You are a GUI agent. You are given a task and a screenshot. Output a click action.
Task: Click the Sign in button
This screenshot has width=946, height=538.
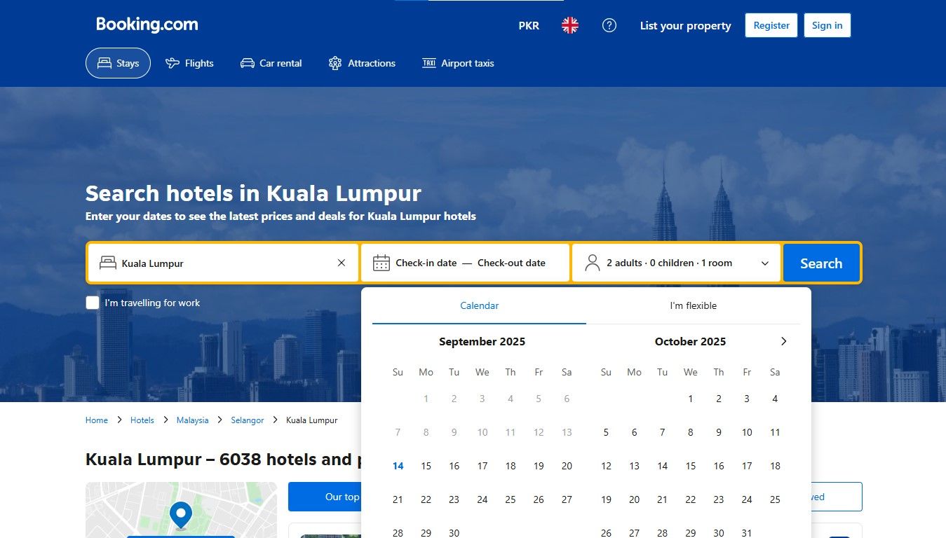(x=827, y=25)
